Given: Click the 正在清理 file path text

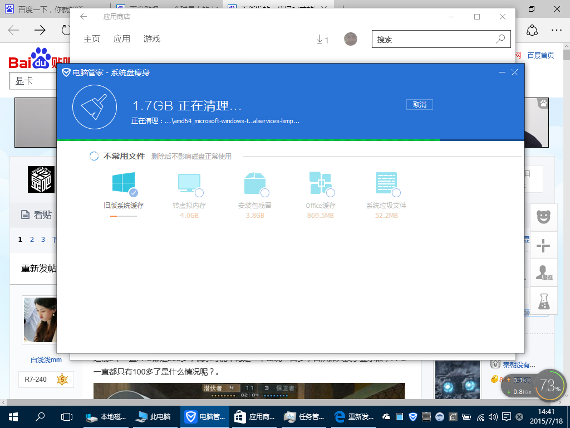Looking at the screenshot, I should 215,121.
